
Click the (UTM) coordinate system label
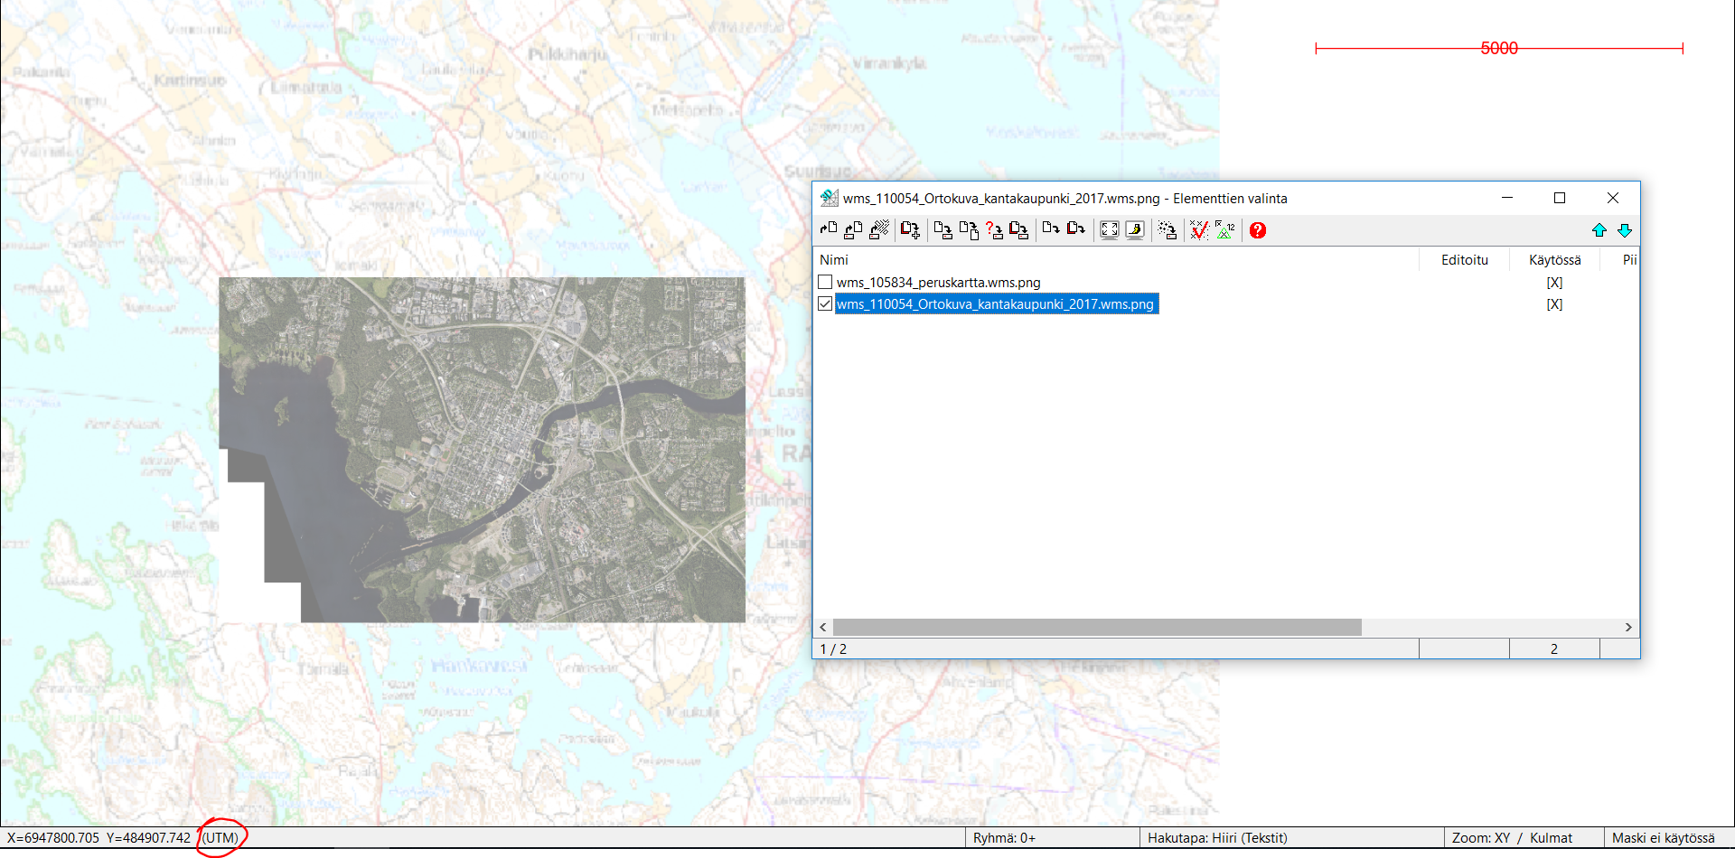click(220, 838)
